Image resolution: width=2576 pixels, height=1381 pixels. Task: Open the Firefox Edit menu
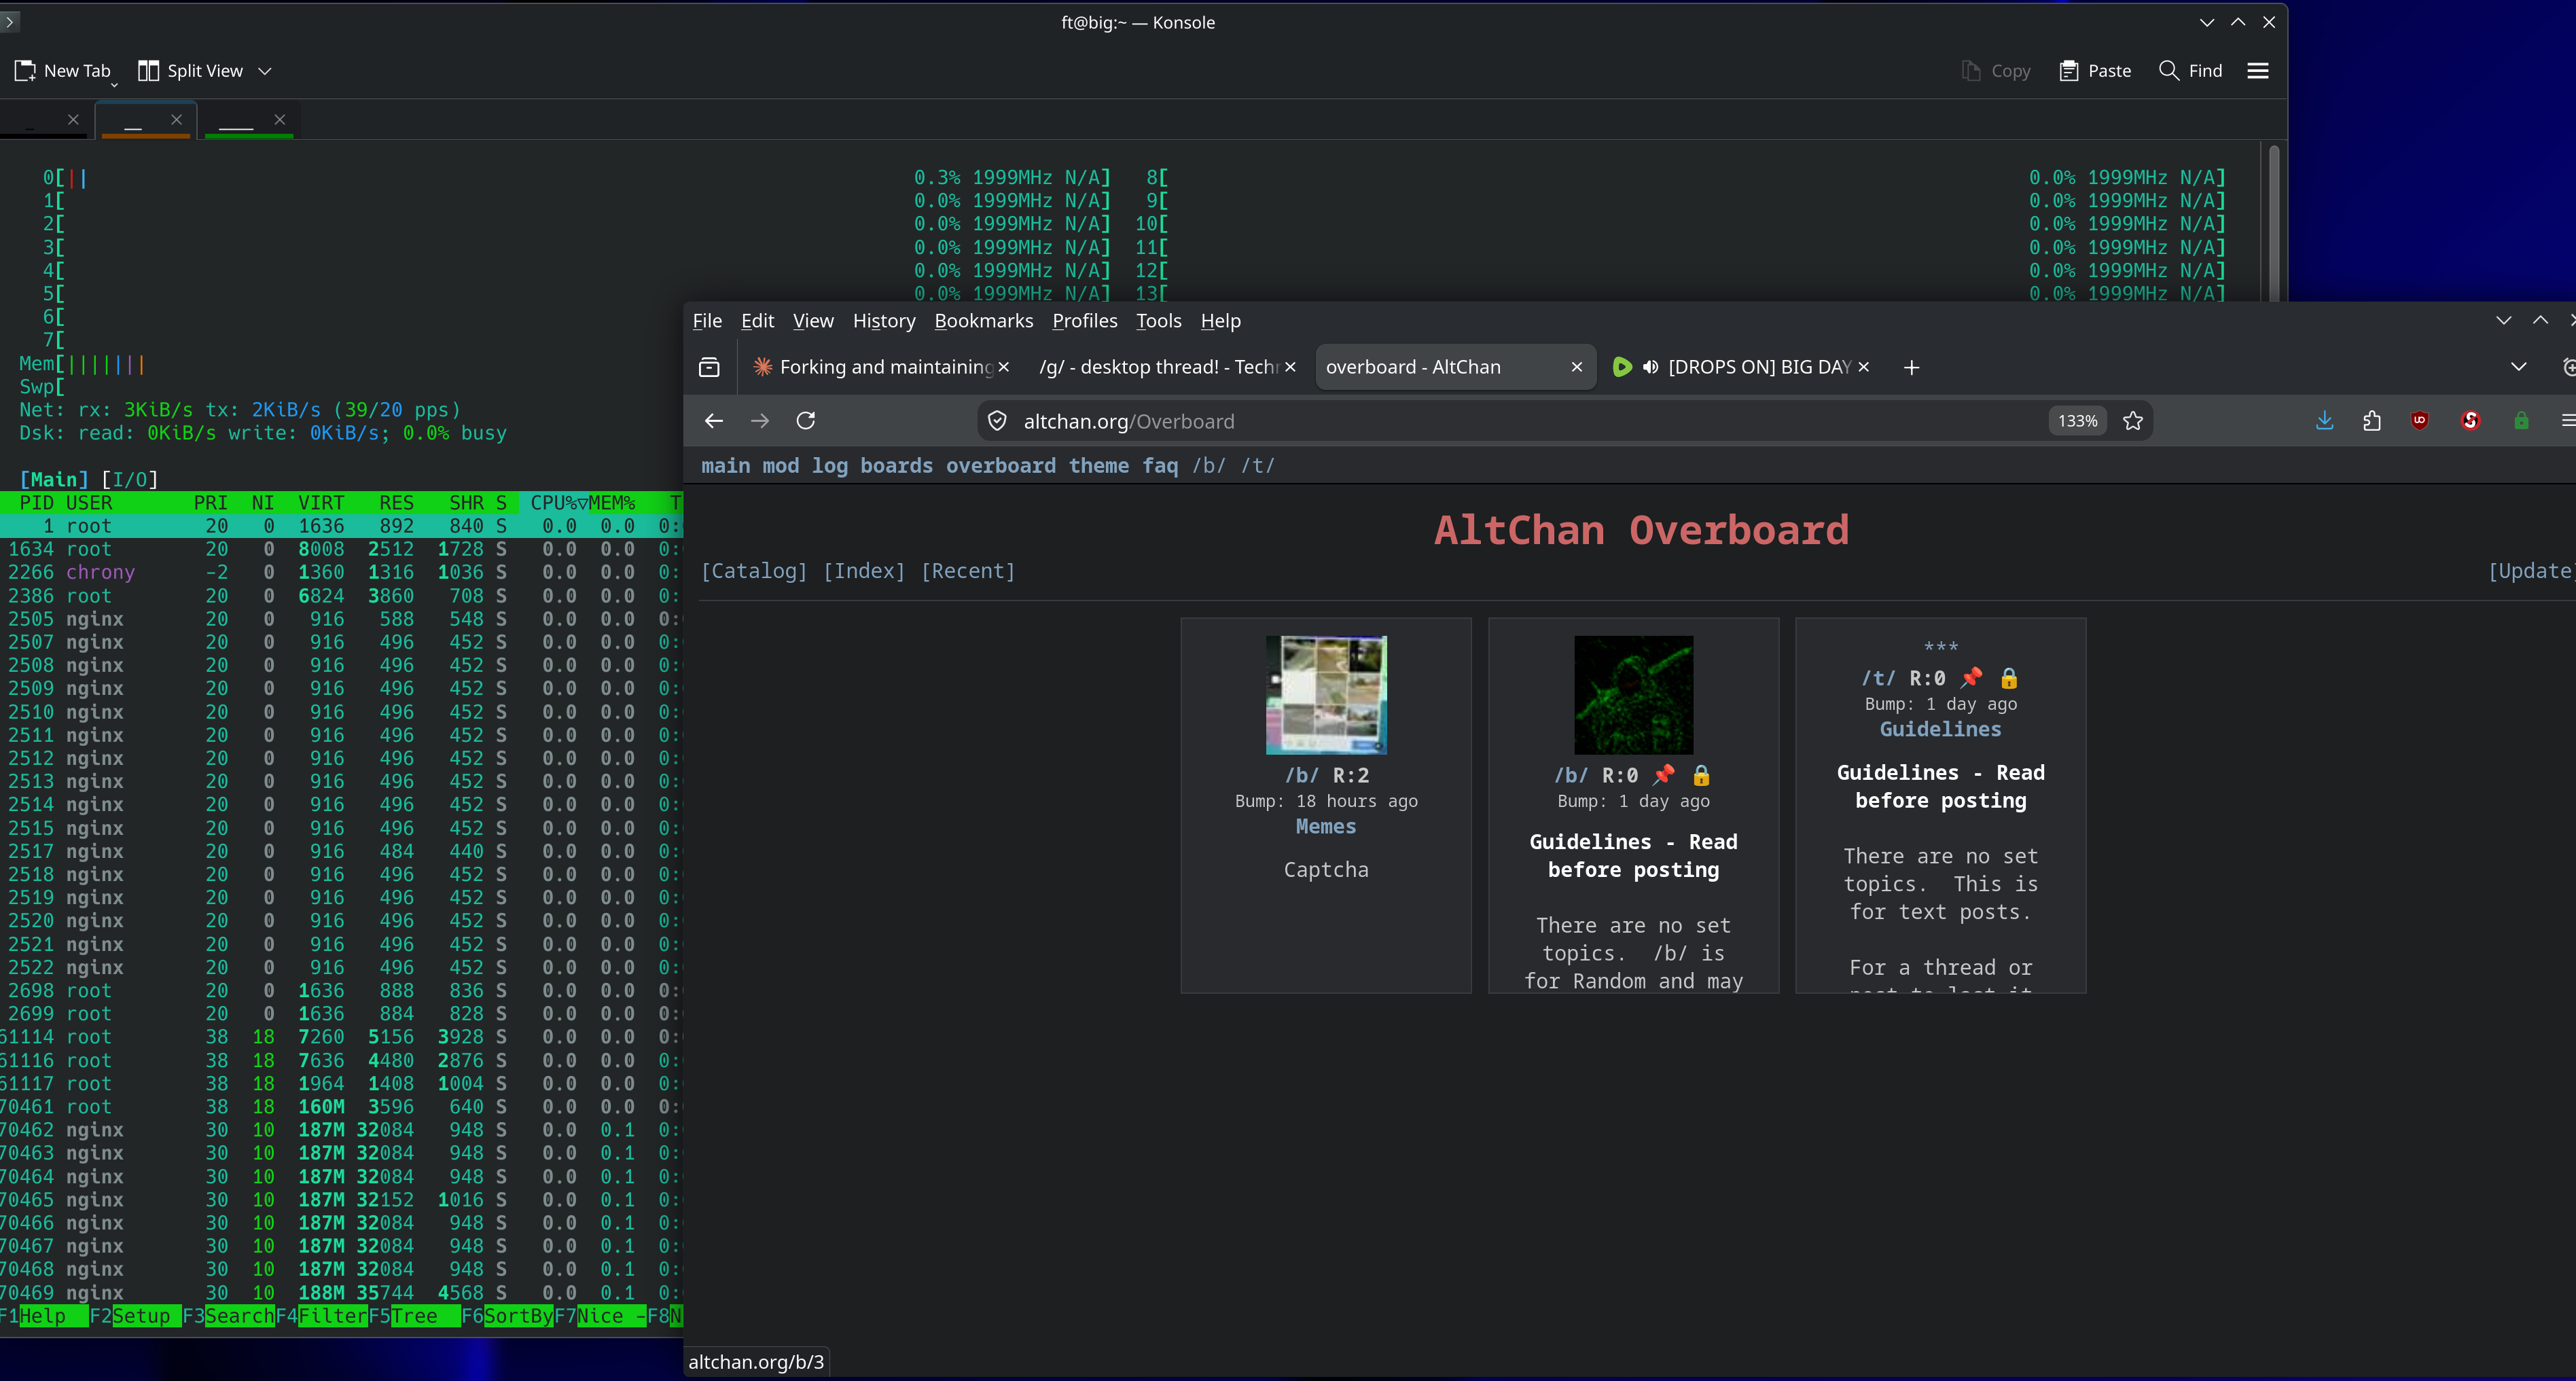pos(758,321)
